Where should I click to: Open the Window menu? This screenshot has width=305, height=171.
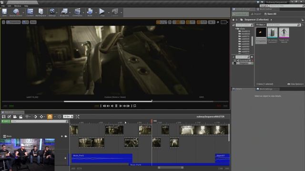[18, 6]
